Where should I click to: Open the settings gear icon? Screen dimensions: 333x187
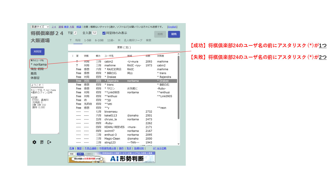[34, 142]
